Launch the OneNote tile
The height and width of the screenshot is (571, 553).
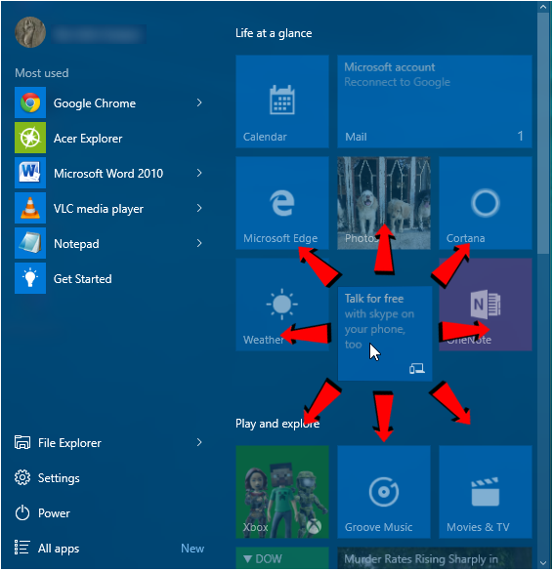pos(486,305)
